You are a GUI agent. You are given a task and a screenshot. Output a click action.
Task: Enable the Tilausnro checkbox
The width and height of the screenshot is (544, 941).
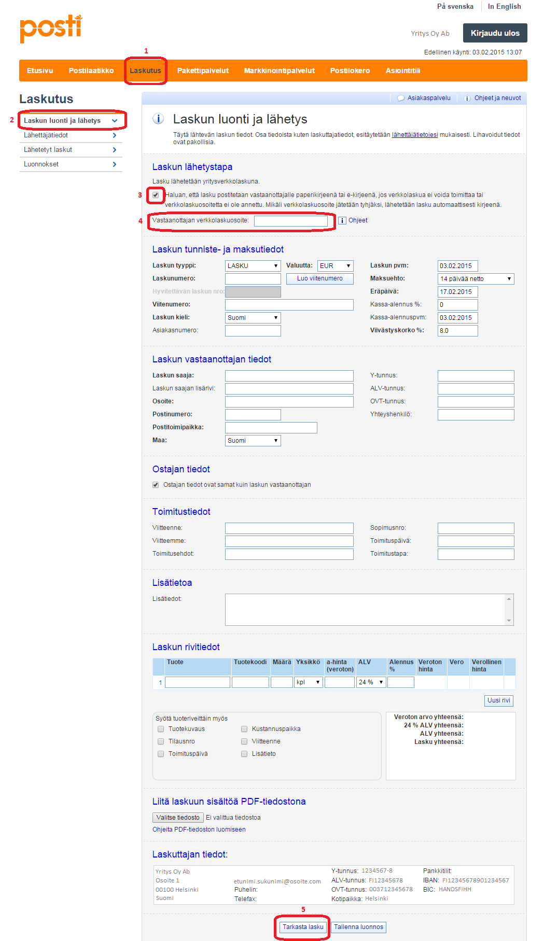pyautogui.click(x=161, y=741)
